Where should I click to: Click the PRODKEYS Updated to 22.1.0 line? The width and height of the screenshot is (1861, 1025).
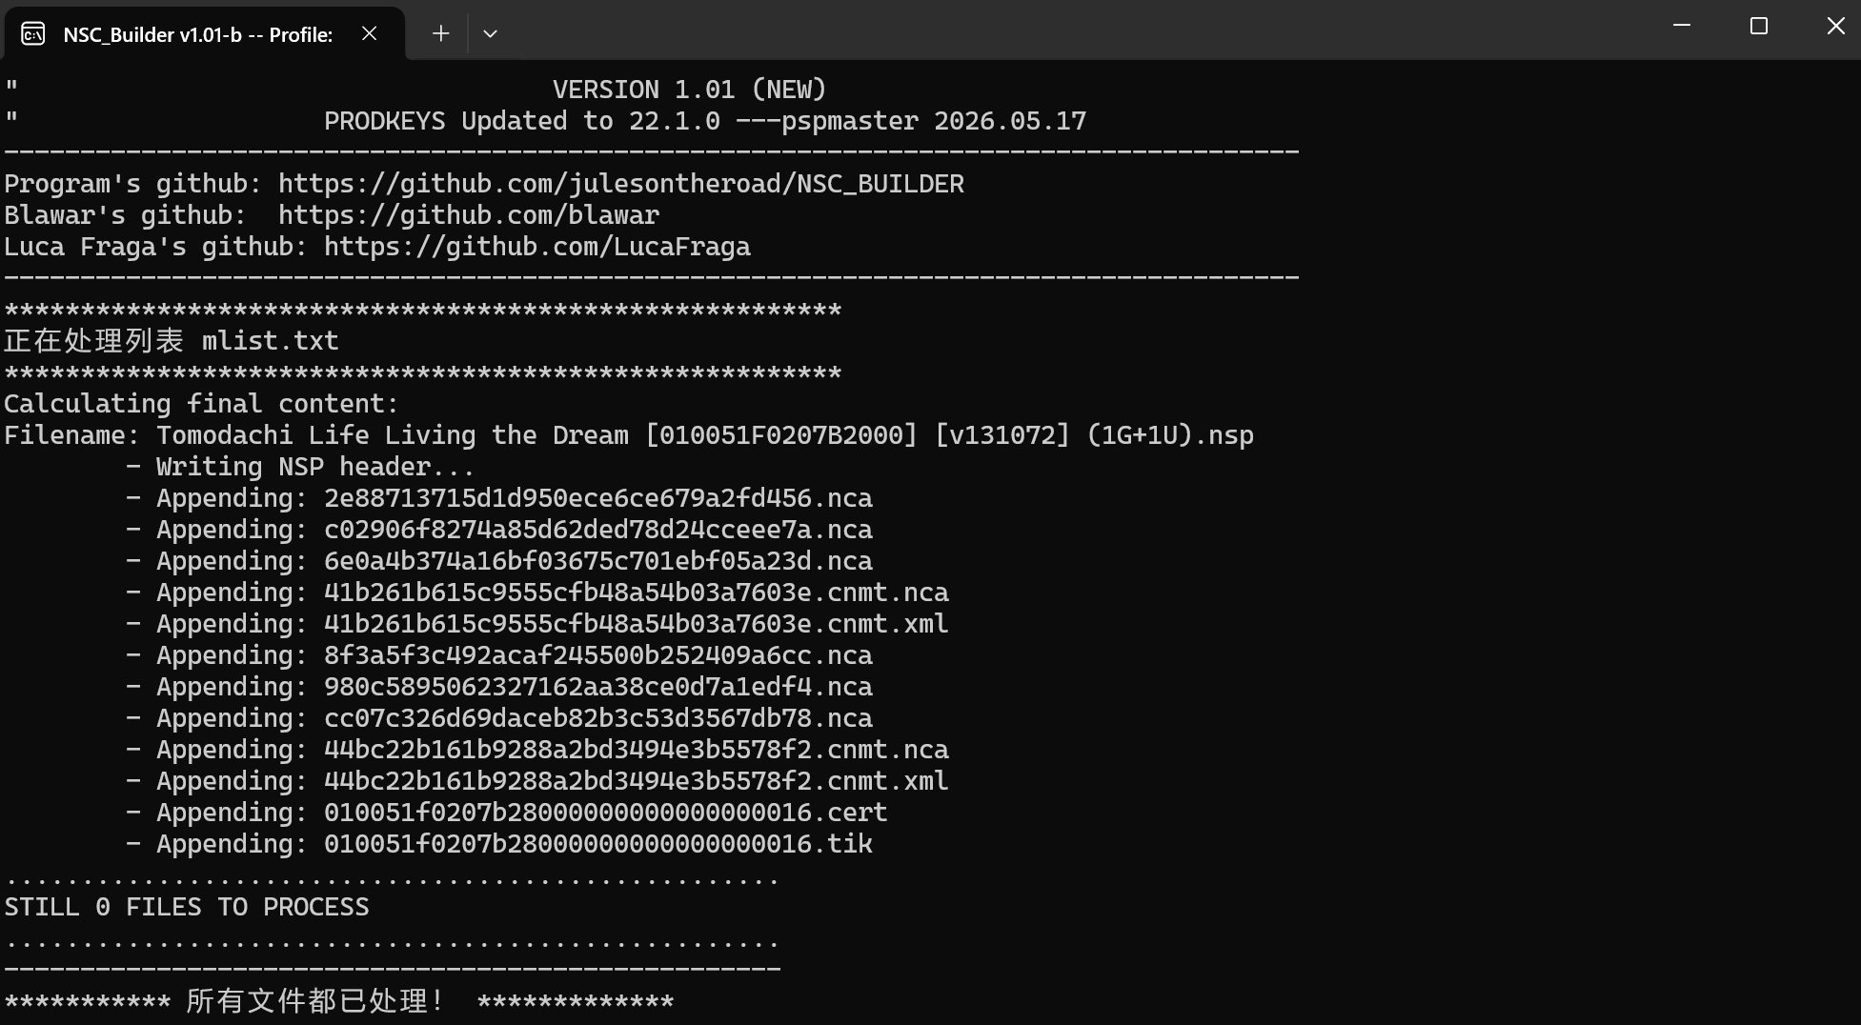tap(705, 121)
